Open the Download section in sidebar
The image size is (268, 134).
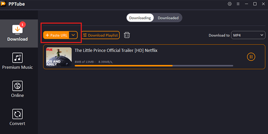pos(17,33)
